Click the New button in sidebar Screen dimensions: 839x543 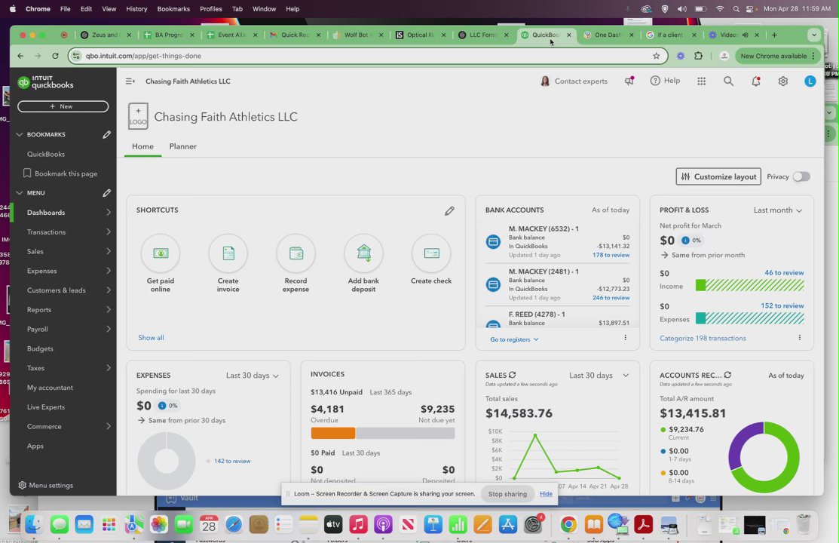[x=63, y=106]
